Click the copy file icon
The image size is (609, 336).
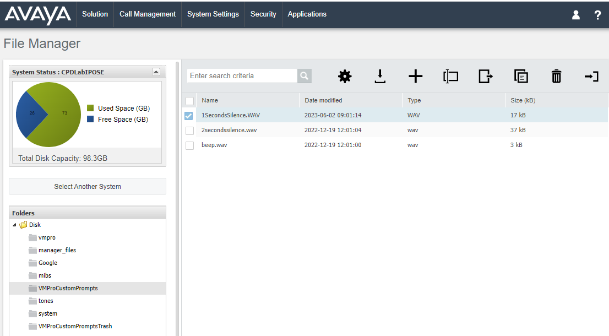click(x=521, y=76)
